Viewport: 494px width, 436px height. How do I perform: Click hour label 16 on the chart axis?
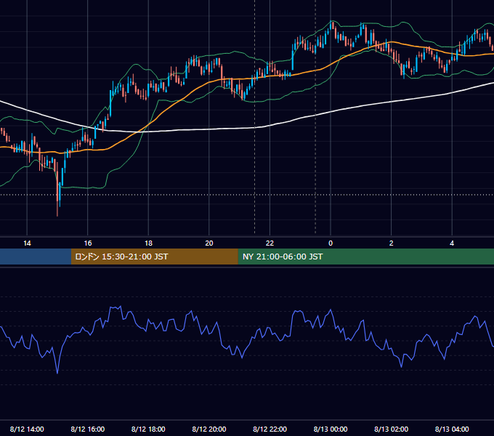coord(88,243)
